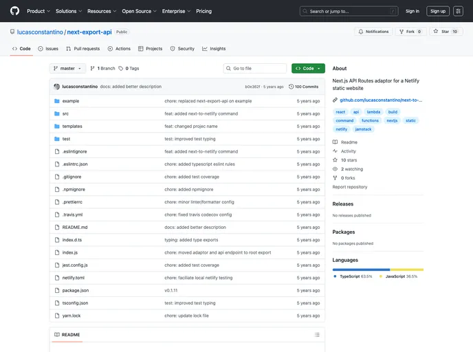Click the pulse icon beside Activity
Screen dimensions: 473x352
coord(335,151)
